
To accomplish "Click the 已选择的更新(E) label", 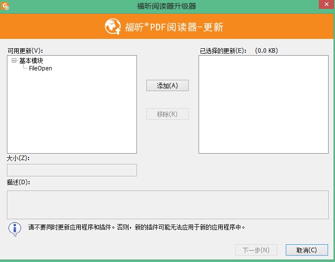I will tap(223, 51).
